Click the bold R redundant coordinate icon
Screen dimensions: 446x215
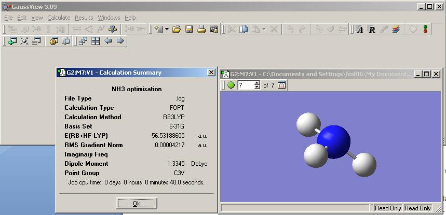click(x=371, y=30)
